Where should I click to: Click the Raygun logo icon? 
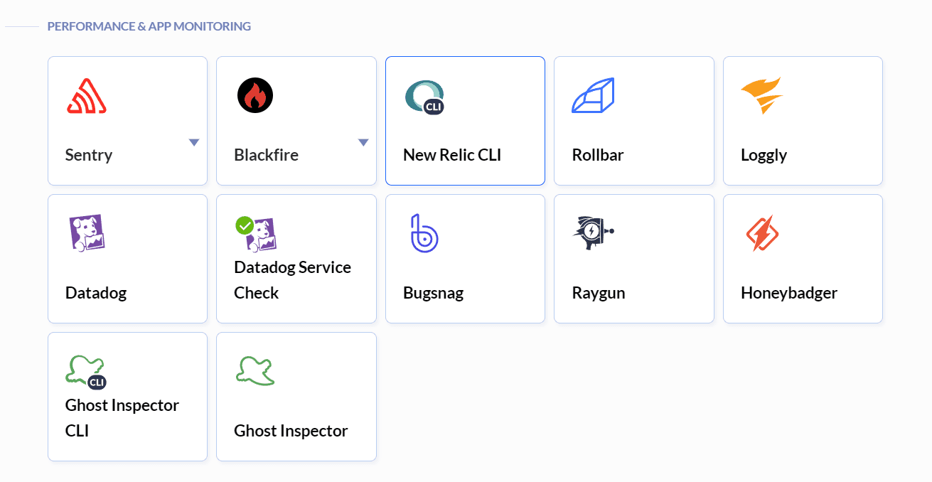pyautogui.click(x=593, y=233)
